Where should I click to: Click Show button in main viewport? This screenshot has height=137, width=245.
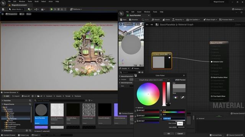tap(29, 14)
